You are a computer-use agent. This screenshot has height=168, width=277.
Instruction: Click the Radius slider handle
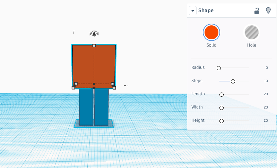pos(219,68)
